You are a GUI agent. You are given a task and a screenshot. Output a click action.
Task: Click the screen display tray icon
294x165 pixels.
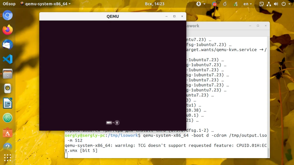[261, 4]
